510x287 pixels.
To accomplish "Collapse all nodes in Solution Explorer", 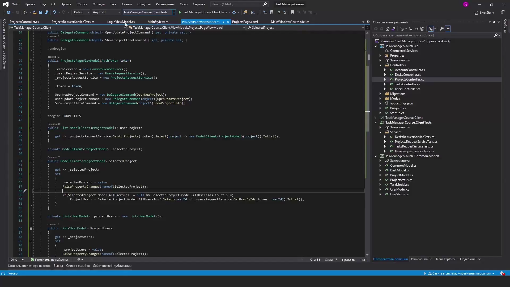I will point(416,29).
